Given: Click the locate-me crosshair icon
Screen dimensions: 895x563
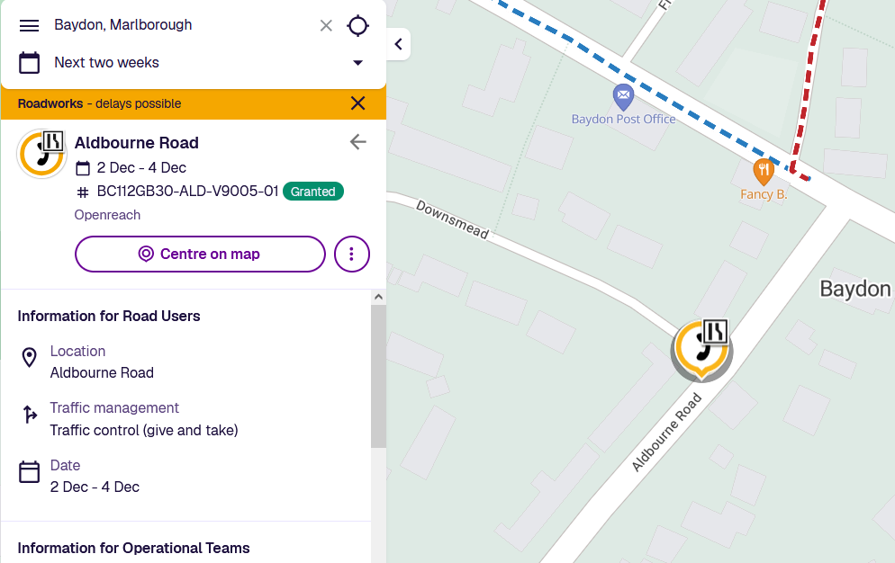Looking at the screenshot, I should click(357, 25).
